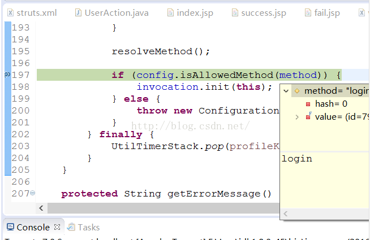Close the Console view with X icon
The image size is (370, 240).
[57, 227]
